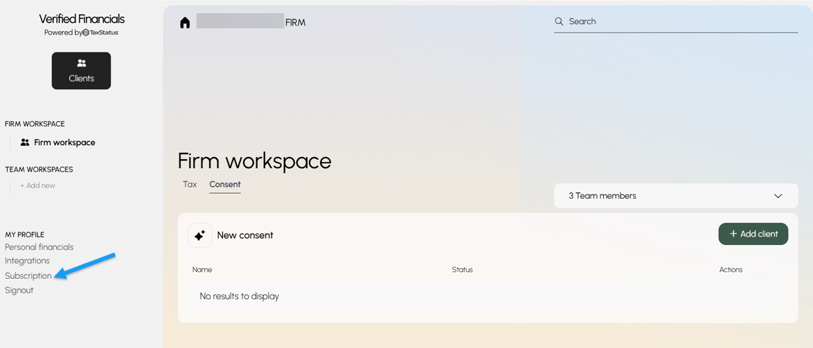Screen dimensions: 813x348
Task: Click the New consent sparkle icon
Action: click(199, 235)
